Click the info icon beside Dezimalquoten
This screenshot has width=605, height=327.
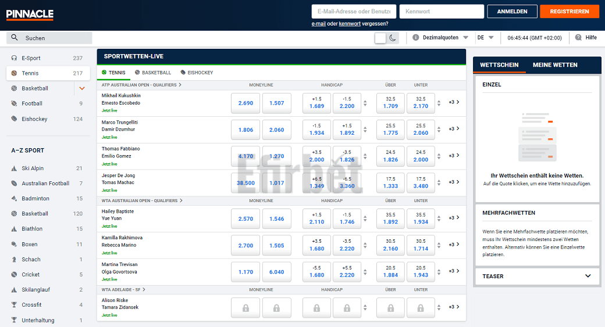coord(415,37)
